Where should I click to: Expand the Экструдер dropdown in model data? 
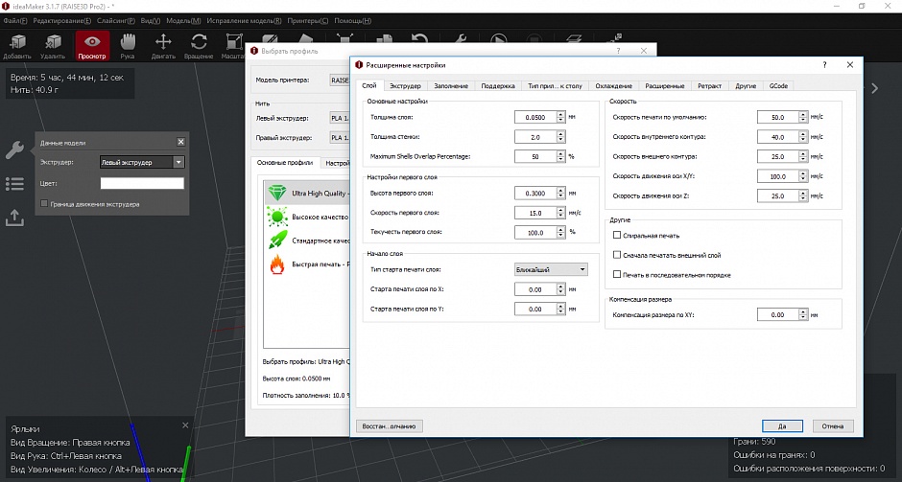point(142,163)
